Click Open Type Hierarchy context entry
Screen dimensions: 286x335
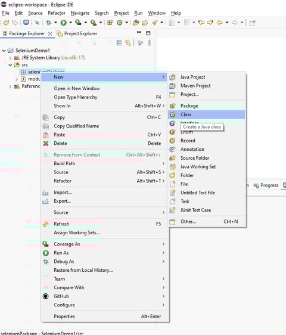[x=104, y=97]
